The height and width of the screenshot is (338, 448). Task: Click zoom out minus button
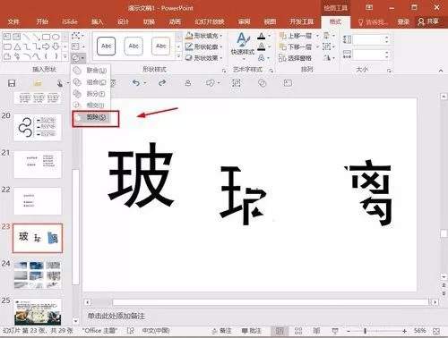349,331
